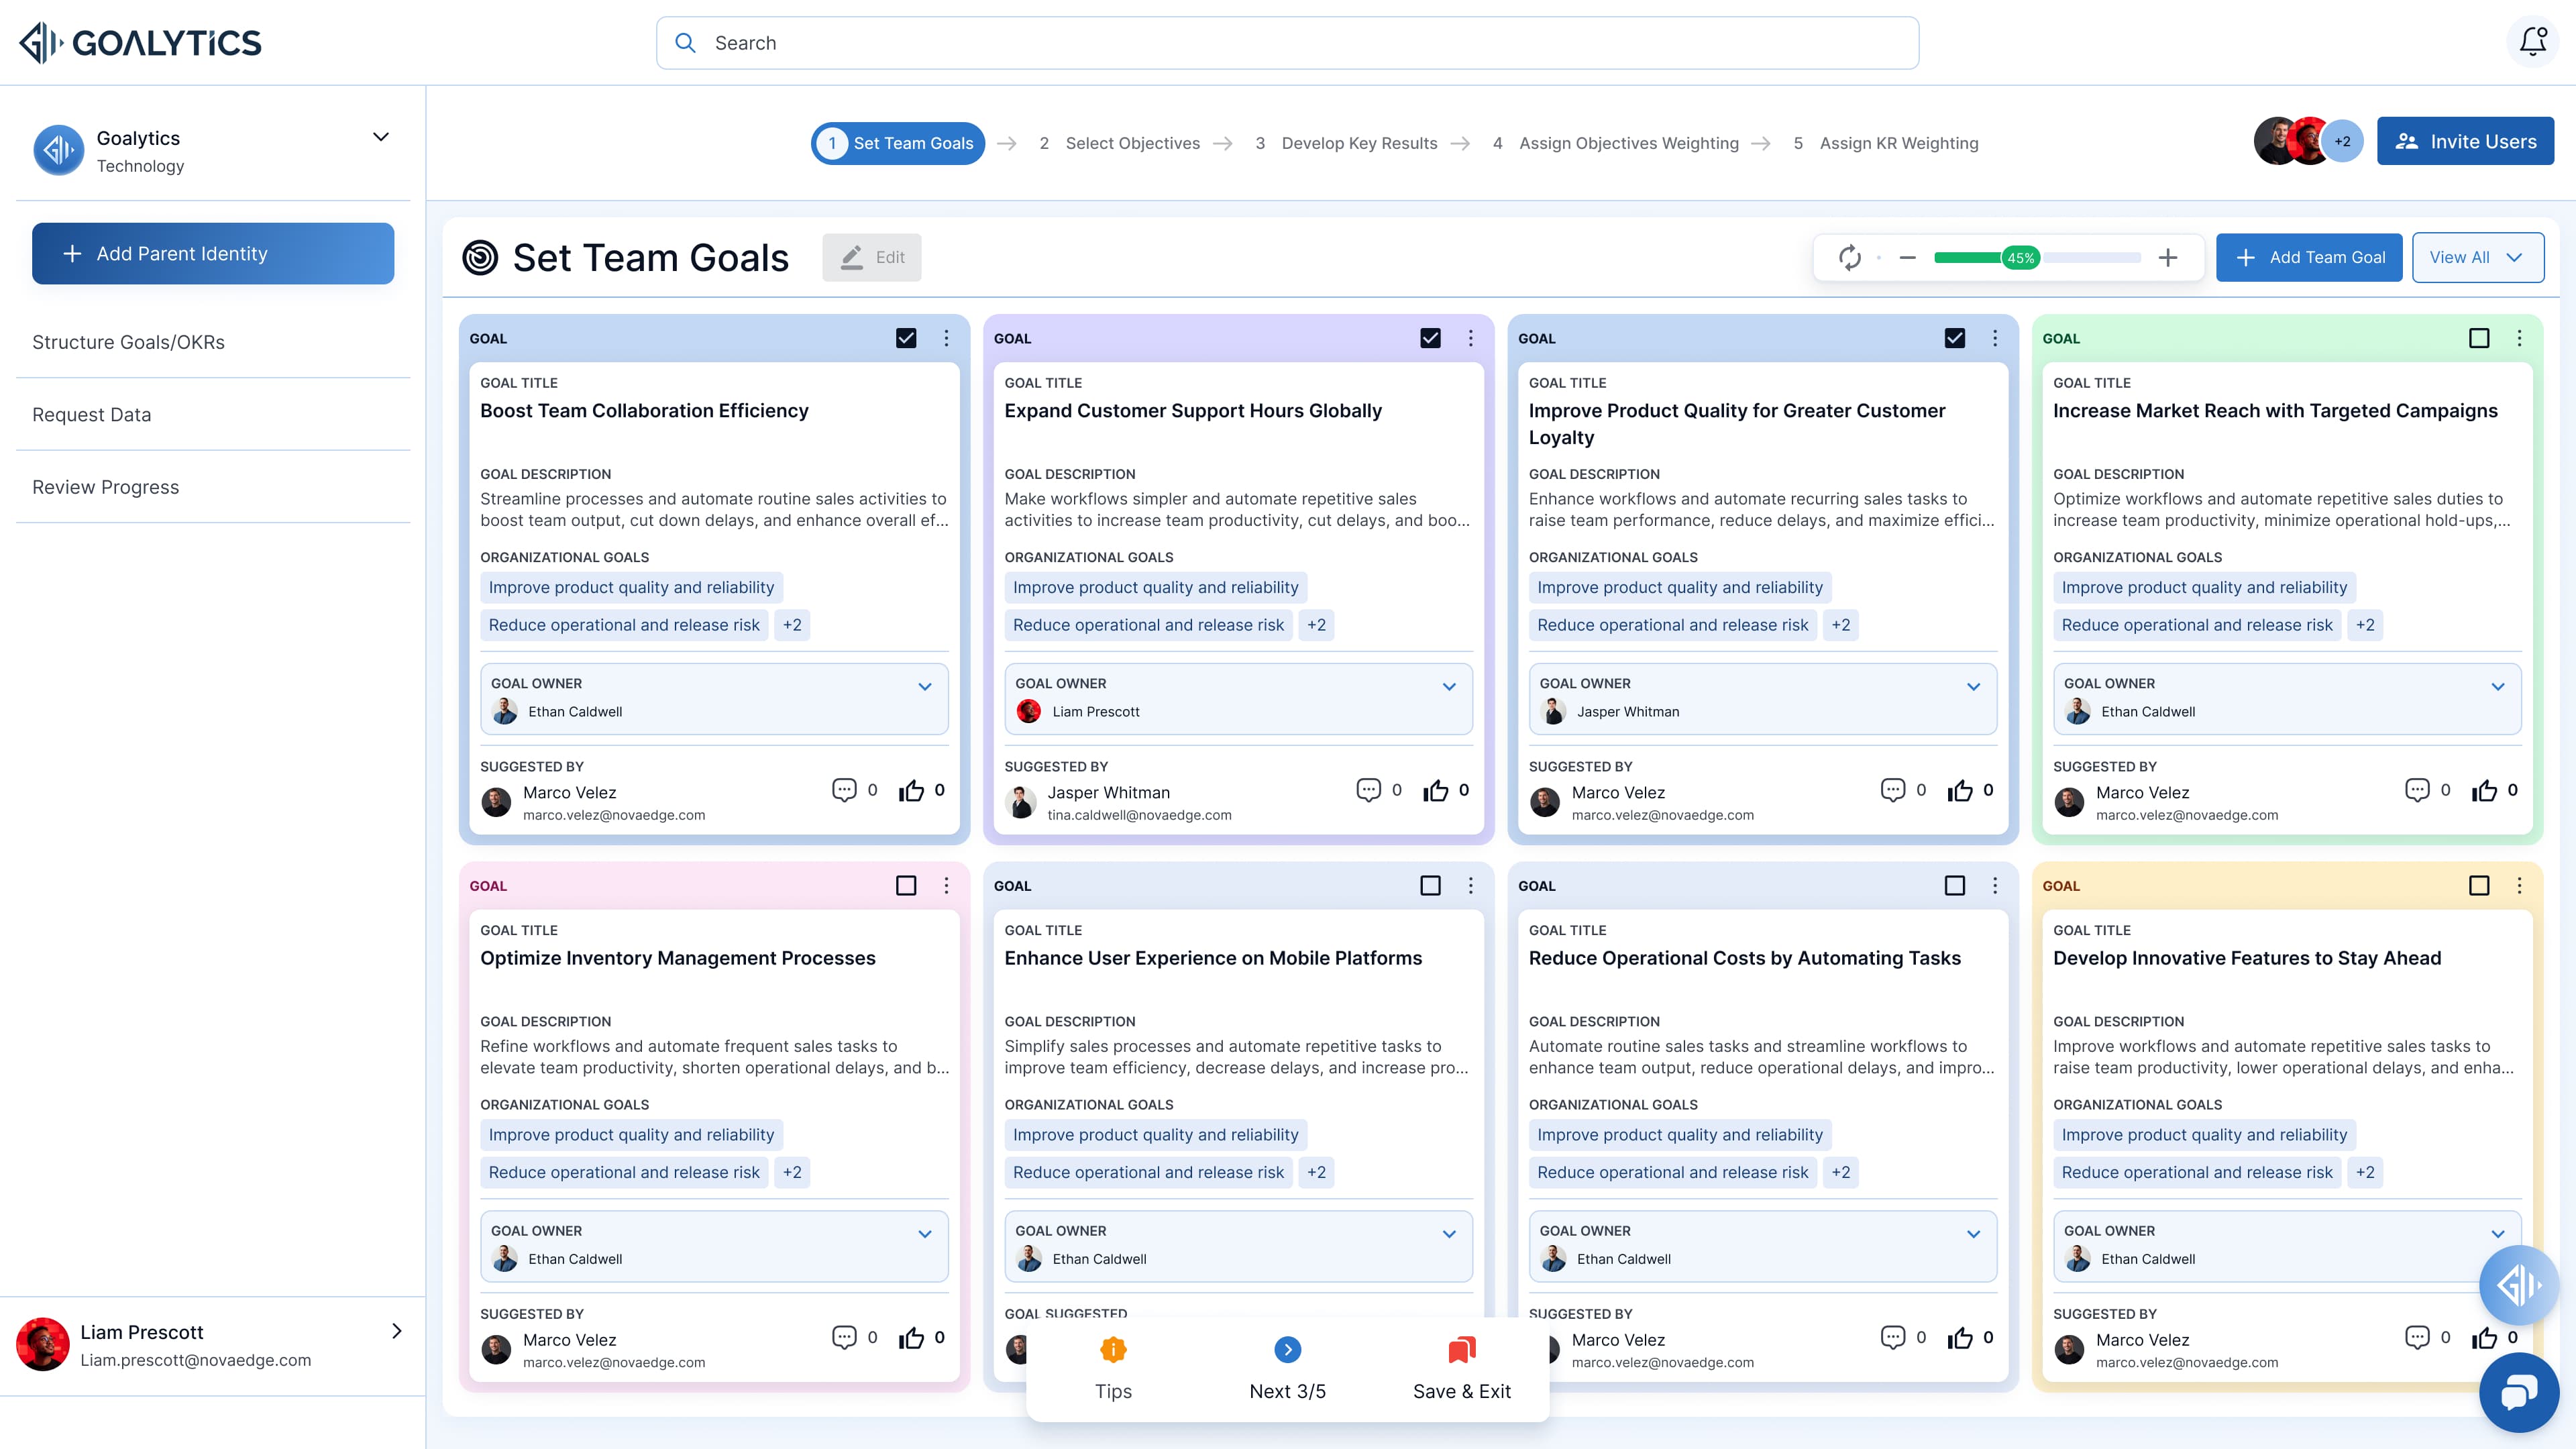Go to Assign Objectives Weighting step
2576x1449 pixels.
(x=1615, y=143)
